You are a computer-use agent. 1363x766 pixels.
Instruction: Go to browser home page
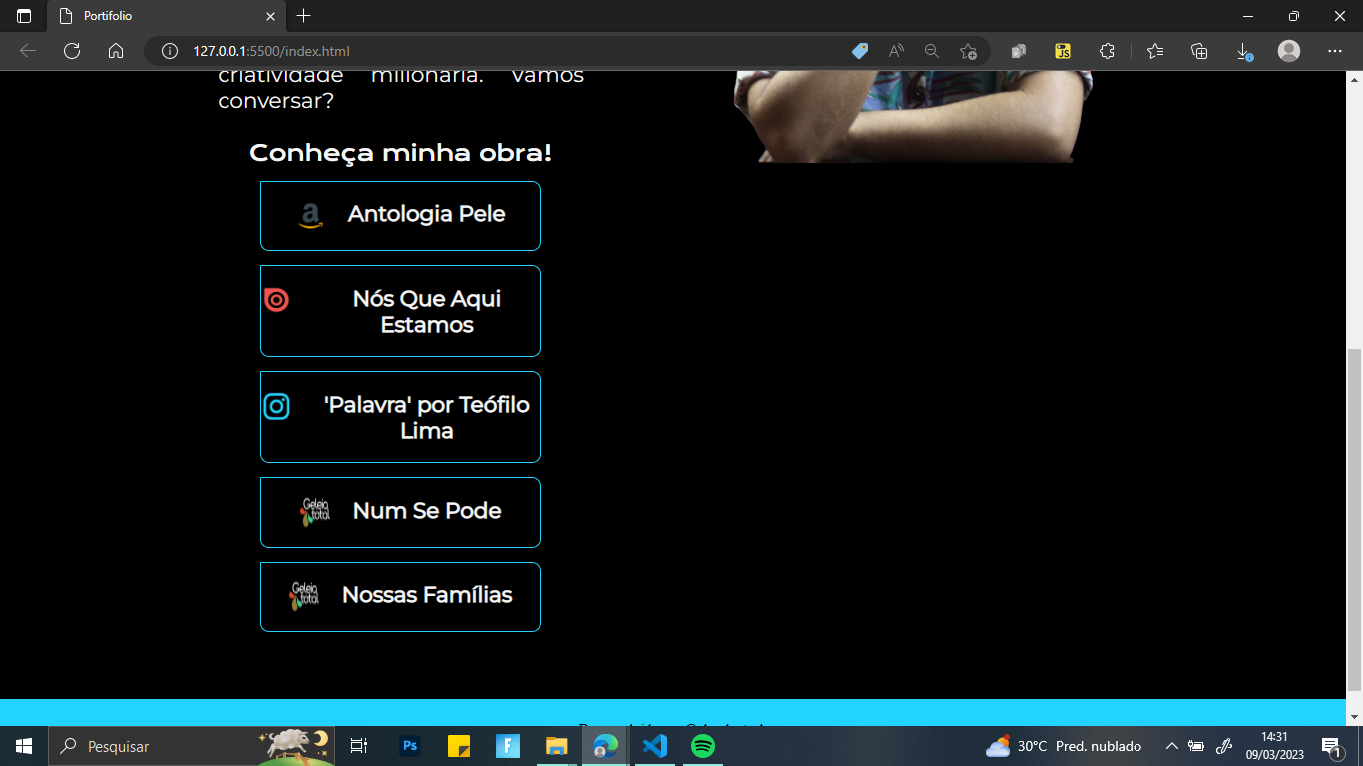[x=116, y=51]
